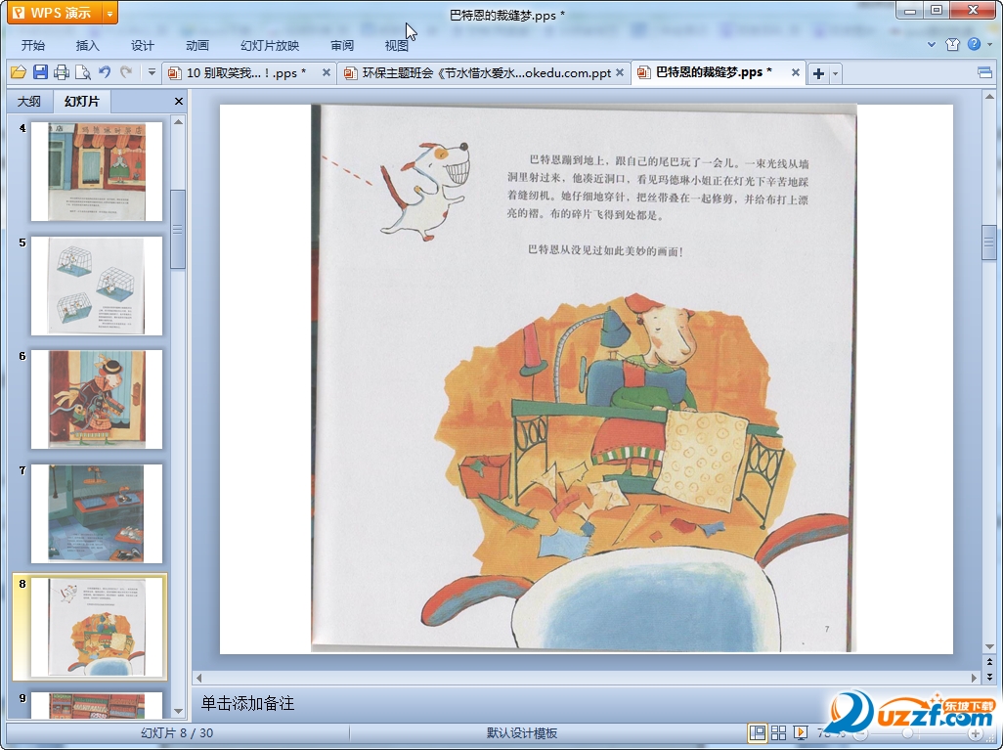Click the slide editor vertical scrollbar handle
1003x750 pixels.
coord(989,243)
